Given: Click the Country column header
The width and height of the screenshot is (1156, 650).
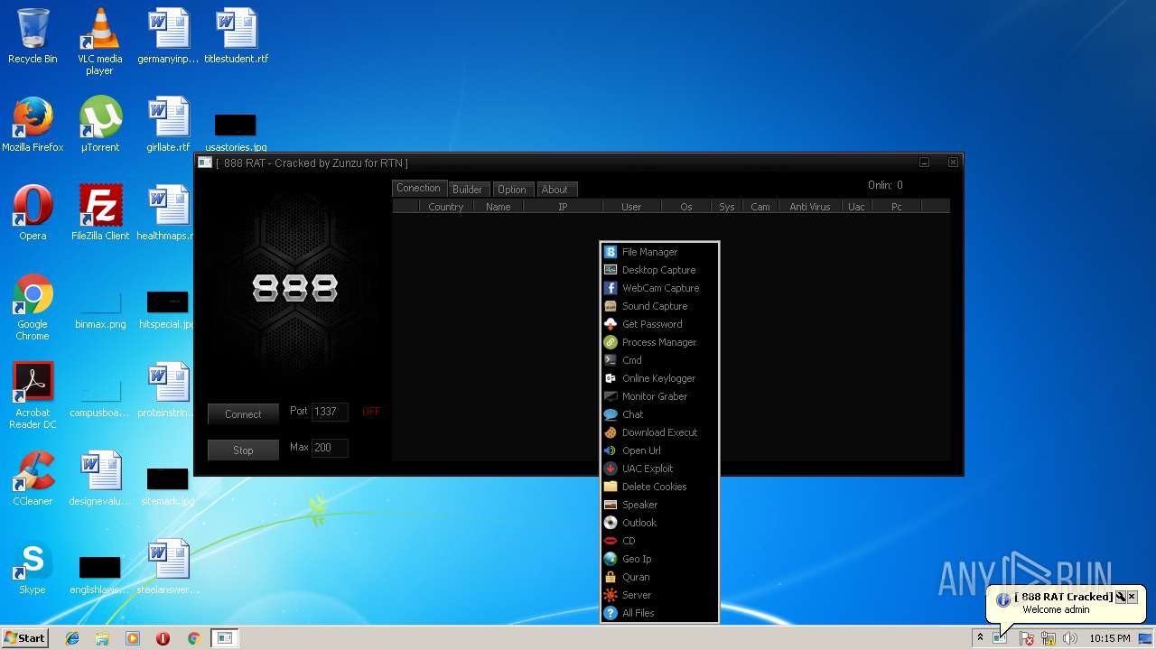Looking at the screenshot, I should click(446, 207).
